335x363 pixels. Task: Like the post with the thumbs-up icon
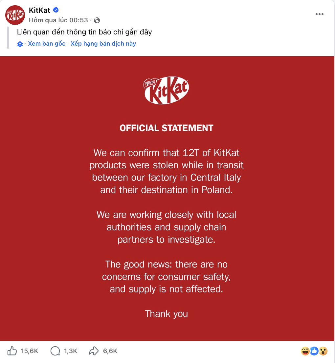click(x=12, y=351)
